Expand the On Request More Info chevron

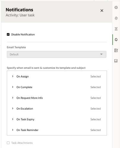(13, 98)
